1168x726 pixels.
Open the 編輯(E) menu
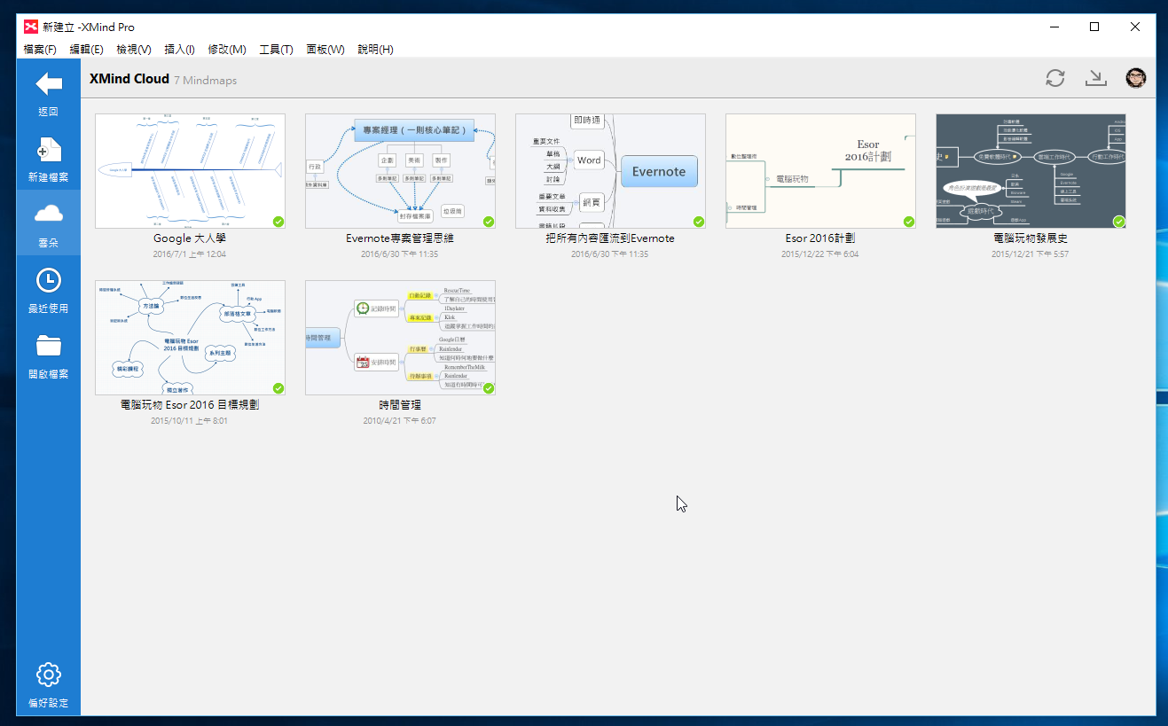(86, 49)
